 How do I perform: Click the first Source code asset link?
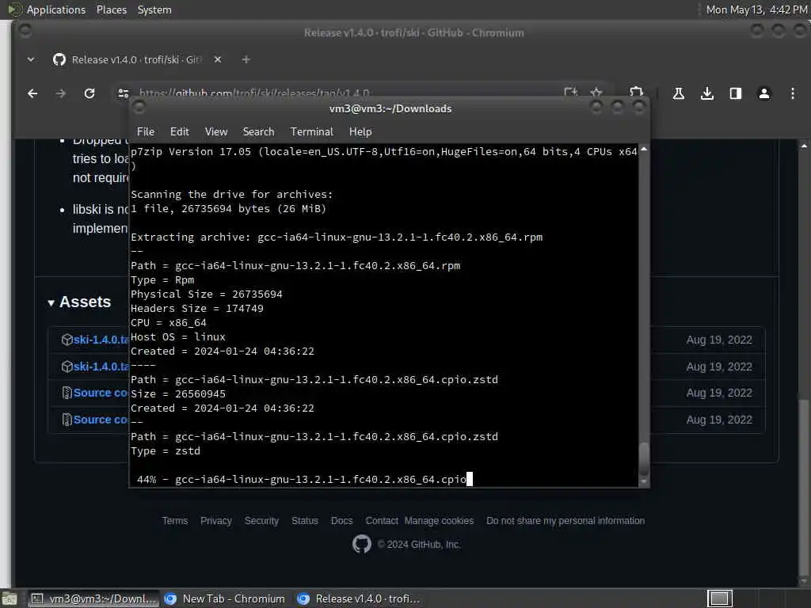pyautogui.click(x=101, y=393)
